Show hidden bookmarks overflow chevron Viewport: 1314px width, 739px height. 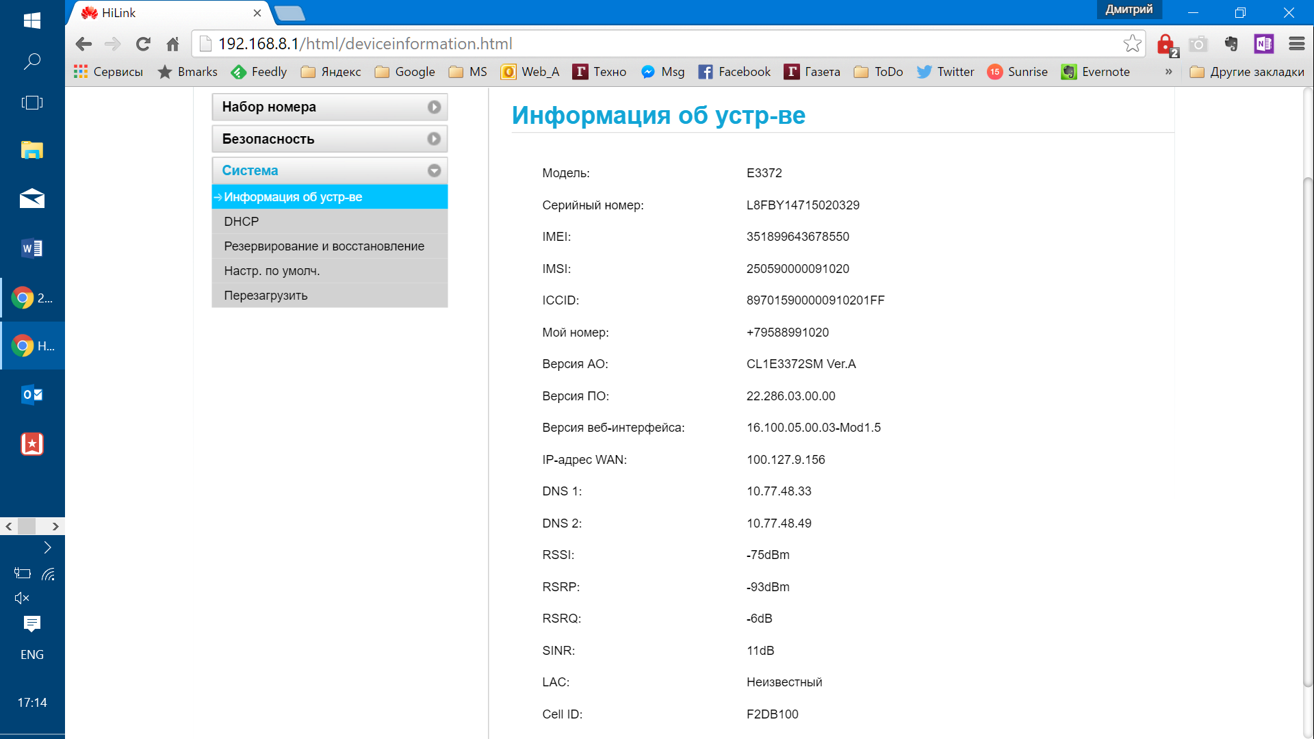coord(1168,72)
